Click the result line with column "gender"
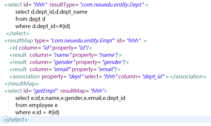This screenshot has width=211, height=126. (69, 62)
